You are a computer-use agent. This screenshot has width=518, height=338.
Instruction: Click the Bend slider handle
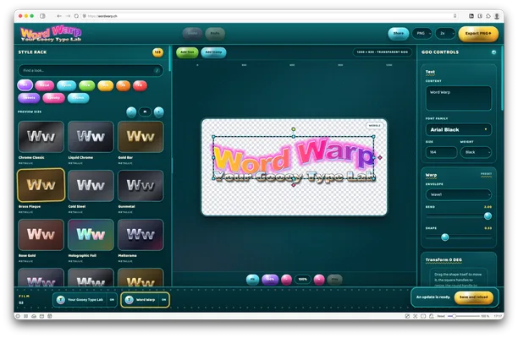(x=488, y=216)
